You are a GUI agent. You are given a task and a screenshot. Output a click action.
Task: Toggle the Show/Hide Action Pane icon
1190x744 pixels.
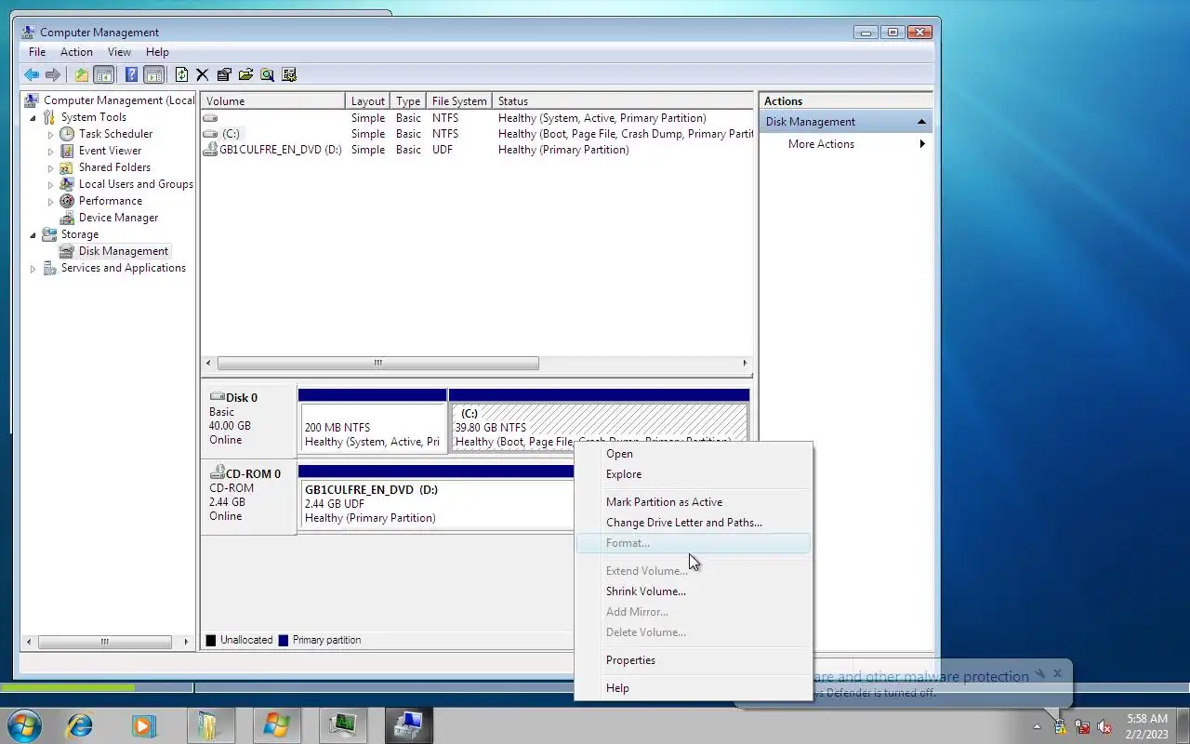154,75
